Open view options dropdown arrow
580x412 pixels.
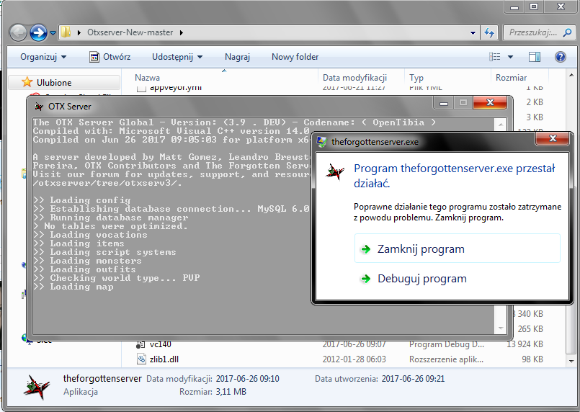pos(510,57)
